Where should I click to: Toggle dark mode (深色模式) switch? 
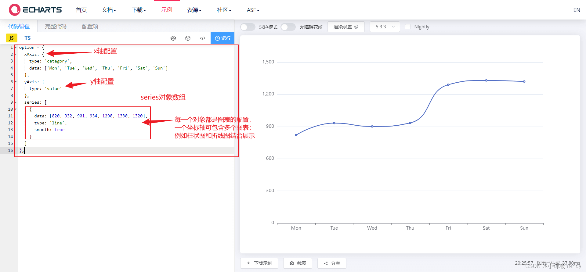248,27
